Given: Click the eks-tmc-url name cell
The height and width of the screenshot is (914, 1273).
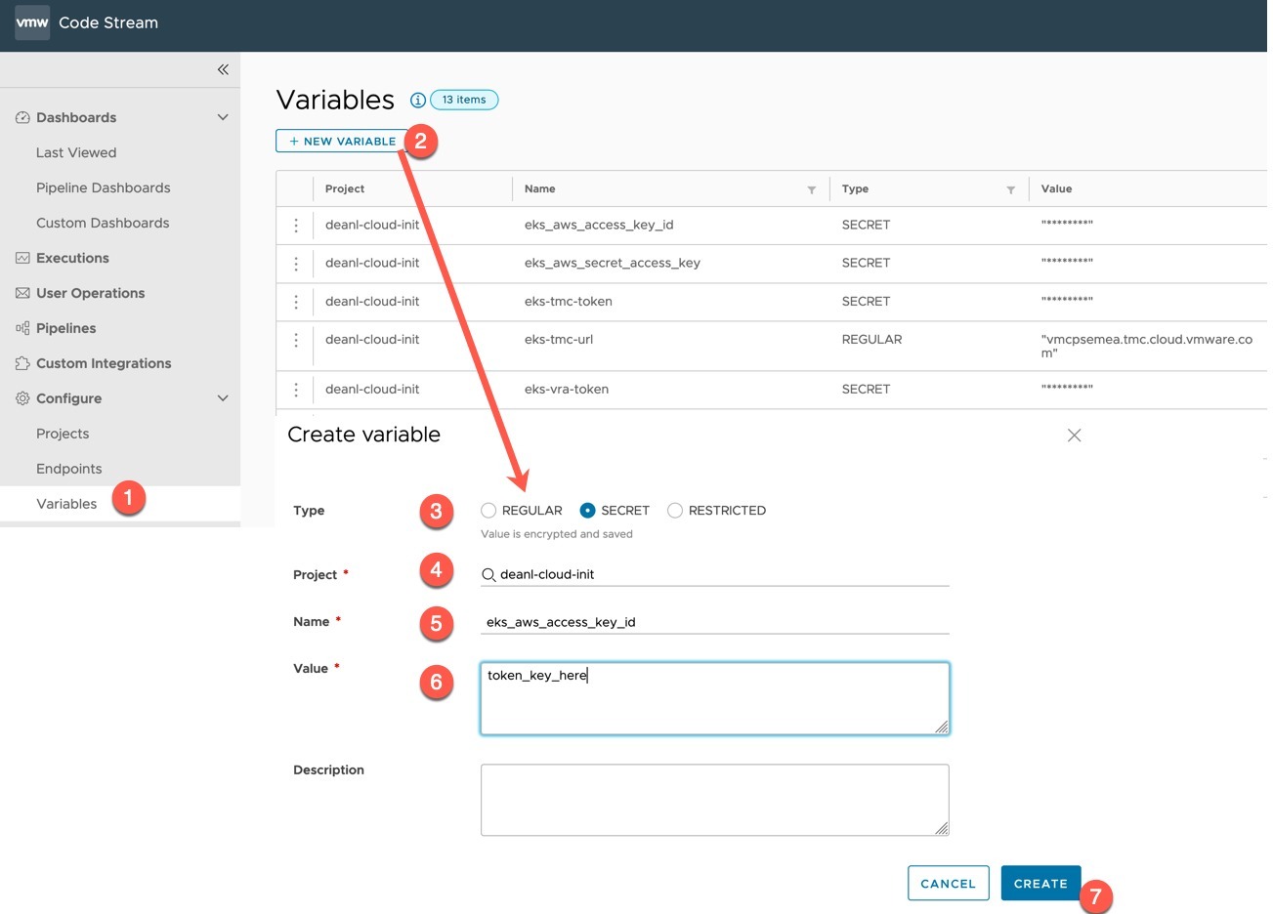Looking at the screenshot, I should [x=559, y=340].
